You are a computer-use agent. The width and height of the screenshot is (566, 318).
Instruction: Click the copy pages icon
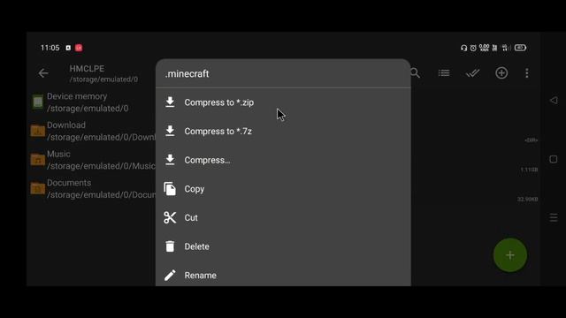(170, 188)
